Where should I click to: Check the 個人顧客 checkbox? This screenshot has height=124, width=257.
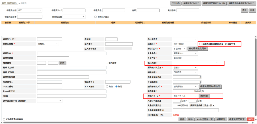[x=107, y=63]
